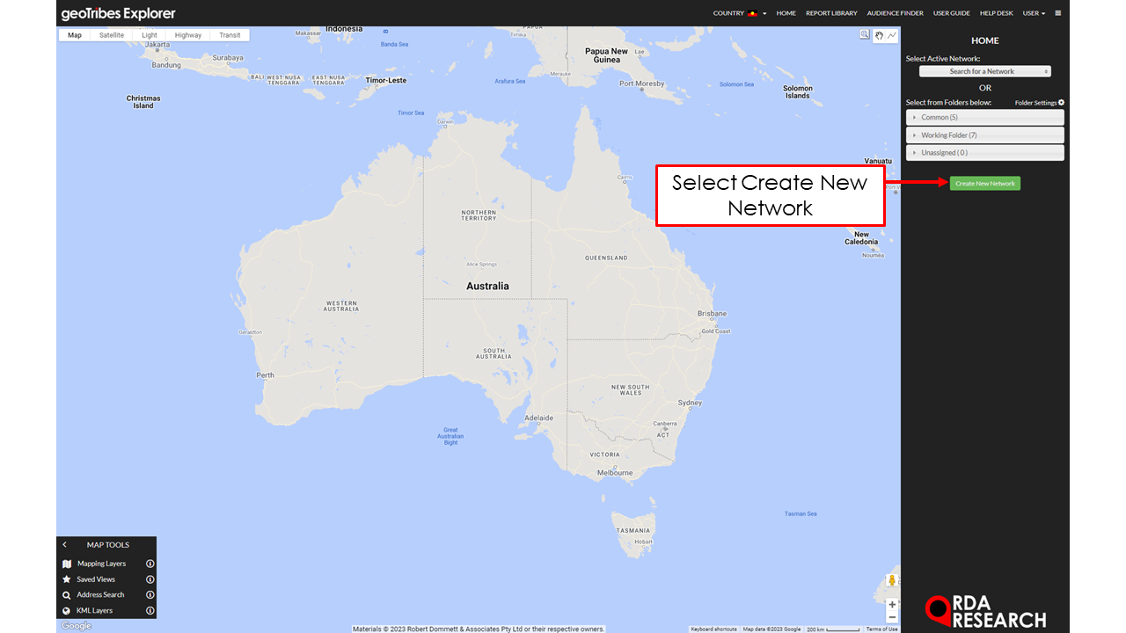The width and height of the screenshot is (1126, 633).
Task: Click the Gold Coast label on map
Action: coord(716,331)
